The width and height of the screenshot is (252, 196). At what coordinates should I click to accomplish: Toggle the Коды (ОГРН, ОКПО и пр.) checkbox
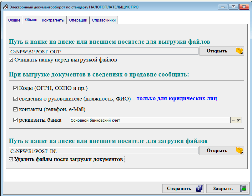coord(15,88)
